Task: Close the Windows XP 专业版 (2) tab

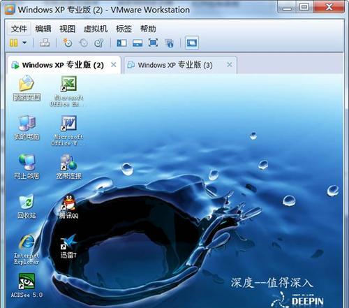Action: 114,64
